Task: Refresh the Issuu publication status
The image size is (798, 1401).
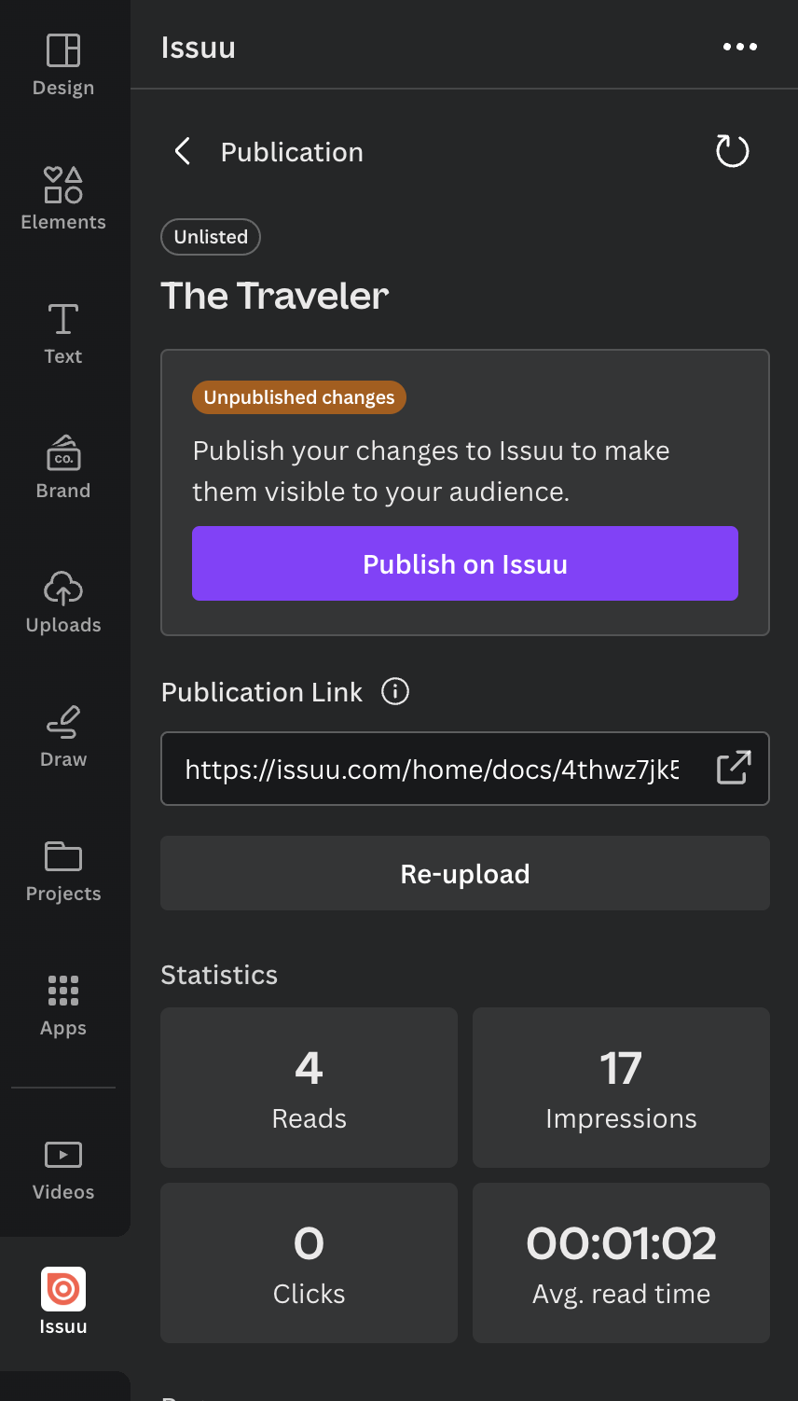Action: point(732,150)
